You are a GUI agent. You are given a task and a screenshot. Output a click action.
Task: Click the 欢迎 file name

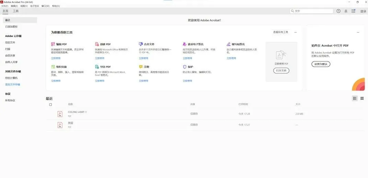71,123
